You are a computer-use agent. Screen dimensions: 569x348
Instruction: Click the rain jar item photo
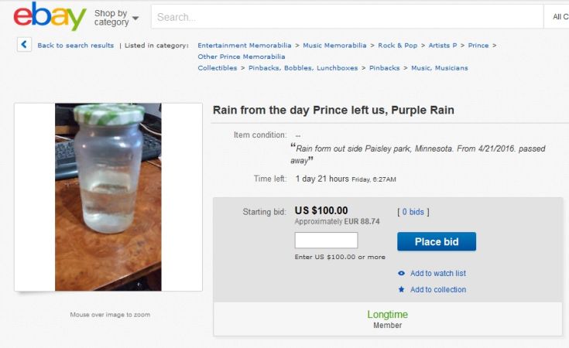pos(108,197)
